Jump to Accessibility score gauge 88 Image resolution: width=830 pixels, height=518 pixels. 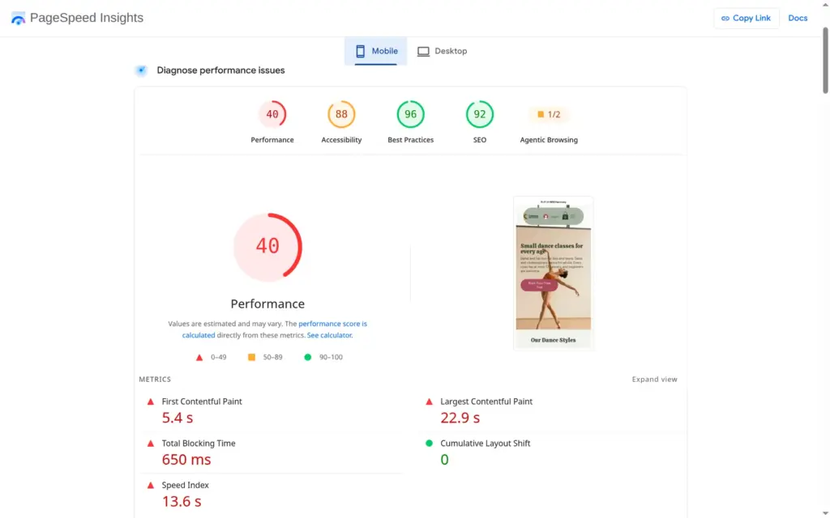coord(341,114)
